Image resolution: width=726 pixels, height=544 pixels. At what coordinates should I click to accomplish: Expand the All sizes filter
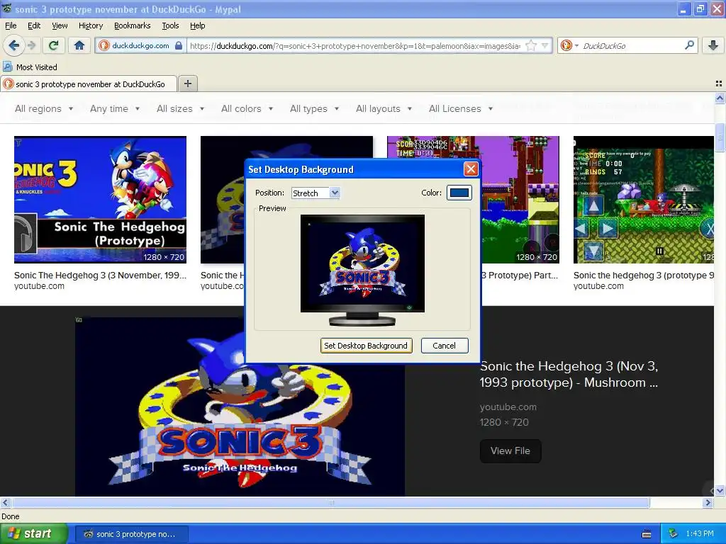coord(180,108)
